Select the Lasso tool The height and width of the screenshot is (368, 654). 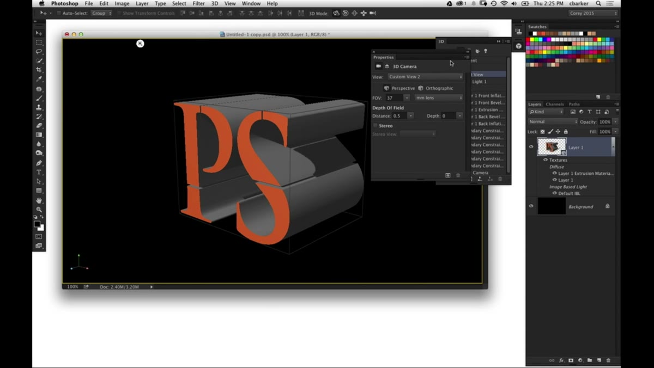tap(39, 52)
